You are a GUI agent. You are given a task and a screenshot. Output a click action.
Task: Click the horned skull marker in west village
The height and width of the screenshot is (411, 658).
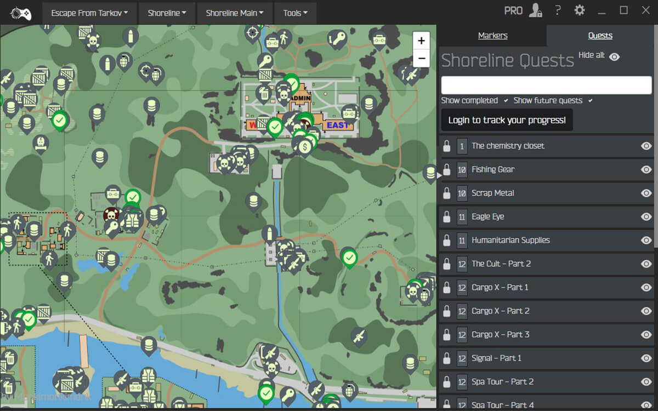click(41, 142)
